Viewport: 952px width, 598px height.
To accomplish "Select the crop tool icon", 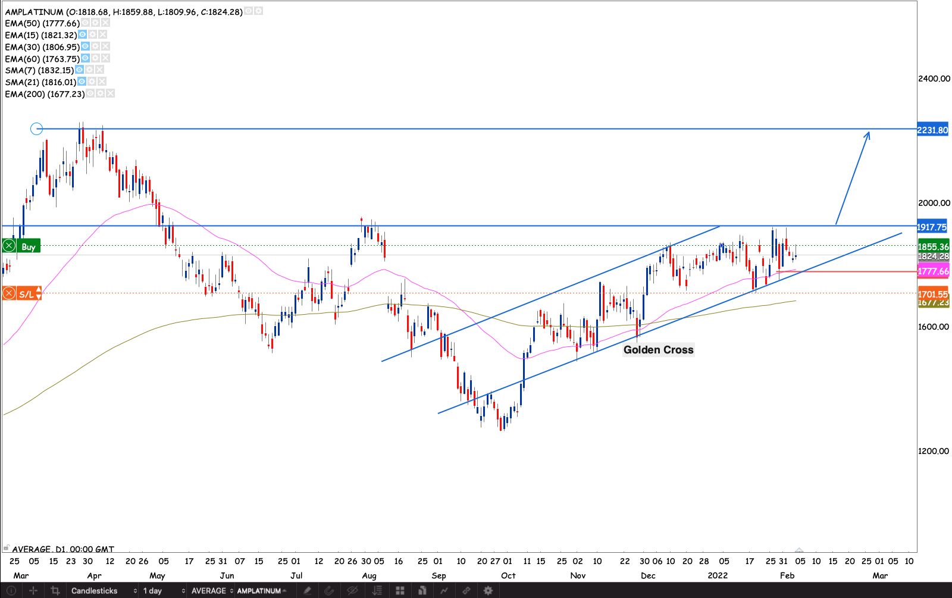I will pyautogui.click(x=55, y=590).
